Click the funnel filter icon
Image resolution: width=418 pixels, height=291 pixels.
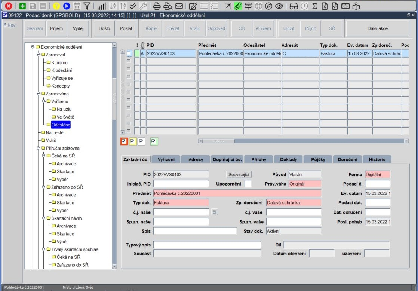pyautogui.click(x=87, y=6)
